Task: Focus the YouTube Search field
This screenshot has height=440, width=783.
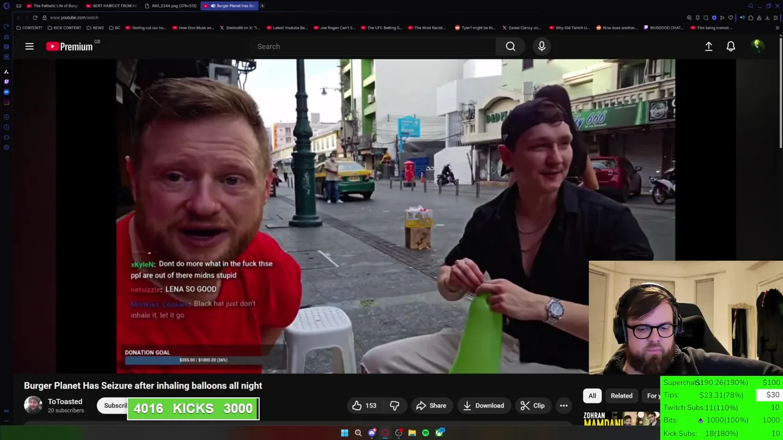Action: (x=374, y=46)
